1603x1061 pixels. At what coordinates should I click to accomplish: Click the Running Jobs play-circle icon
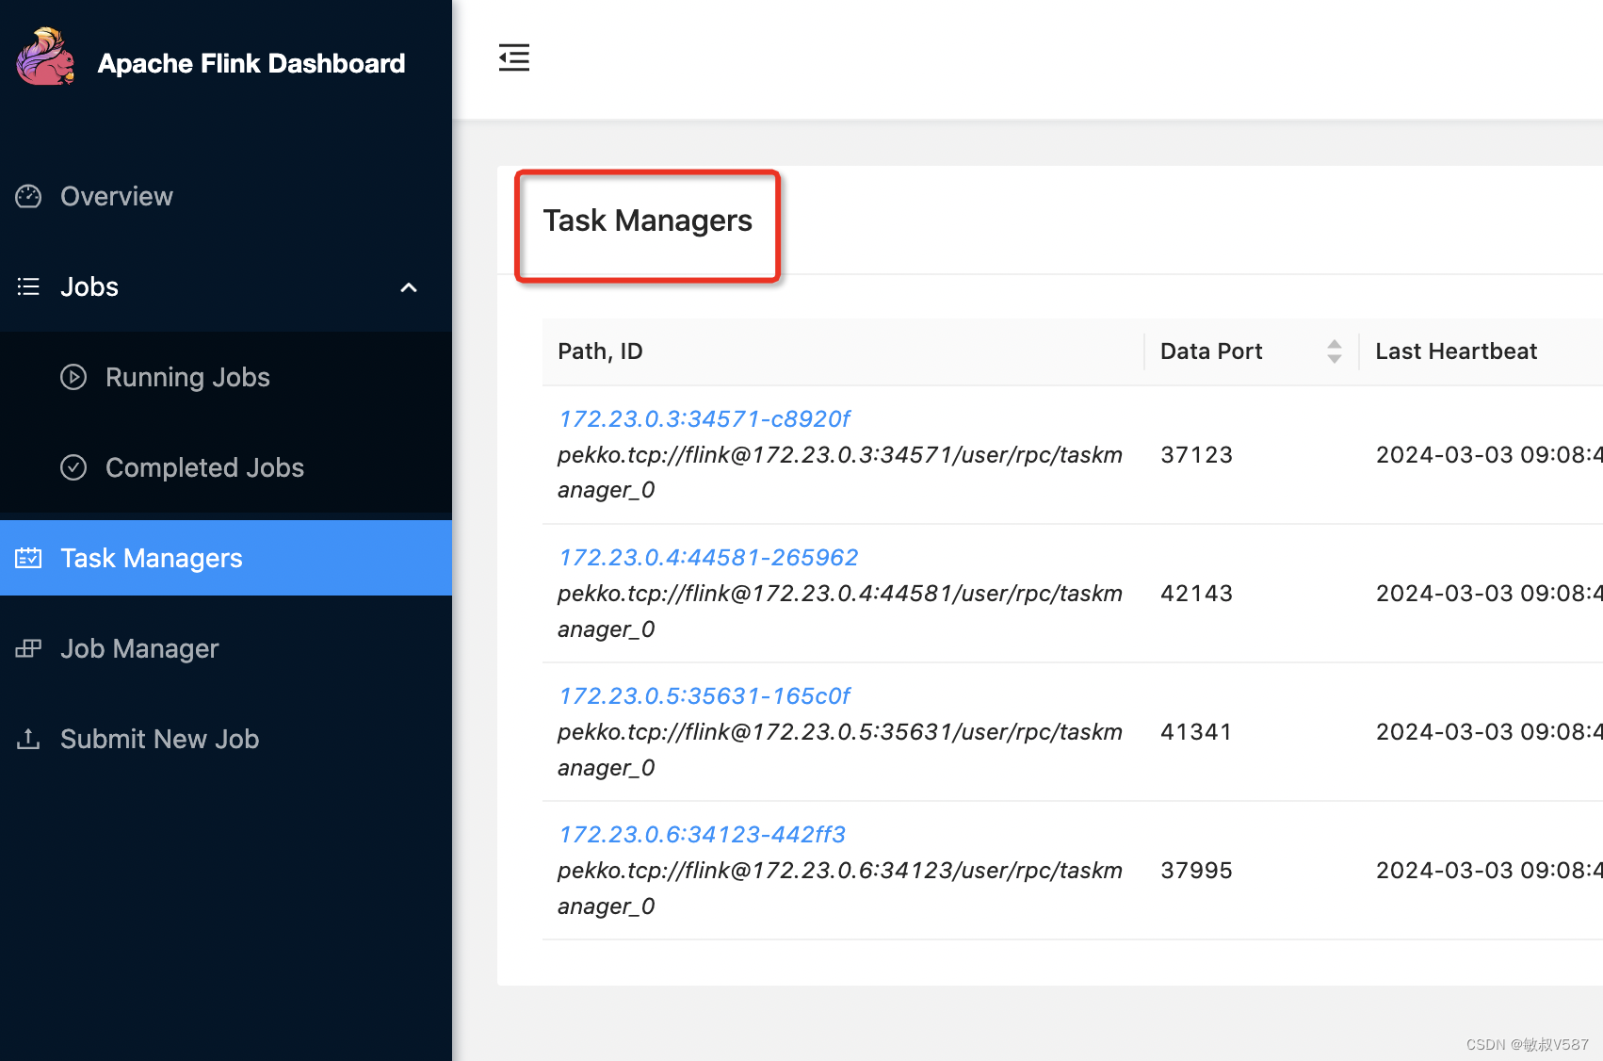point(73,377)
